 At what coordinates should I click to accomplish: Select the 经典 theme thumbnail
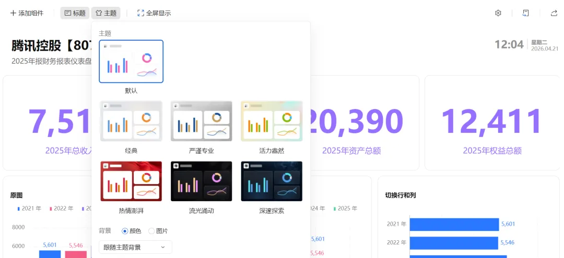(x=131, y=121)
